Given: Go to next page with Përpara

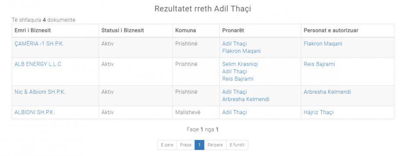Looking at the screenshot, I should pyautogui.click(x=215, y=145).
